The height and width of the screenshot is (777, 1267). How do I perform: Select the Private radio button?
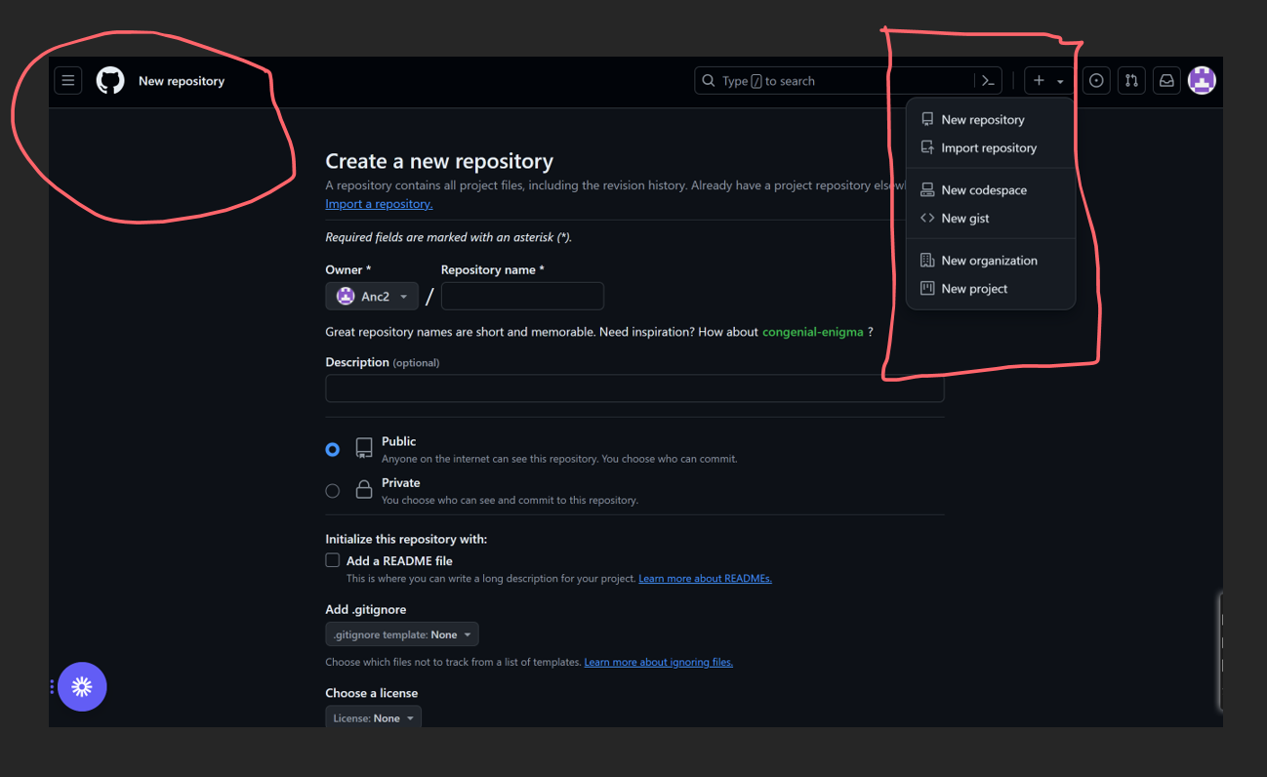pos(333,491)
